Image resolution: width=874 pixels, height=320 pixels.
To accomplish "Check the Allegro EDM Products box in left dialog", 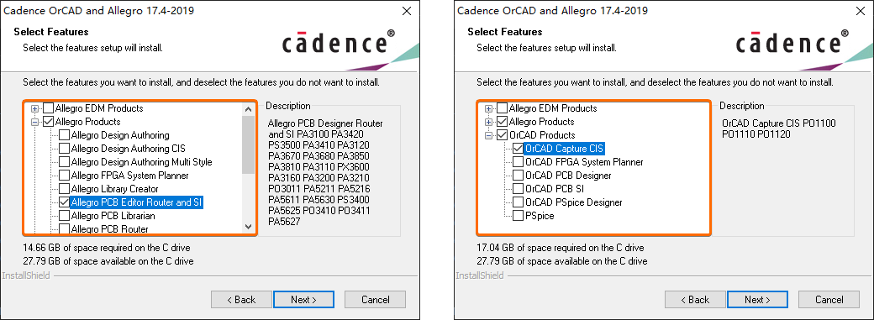I will coord(49,108).
